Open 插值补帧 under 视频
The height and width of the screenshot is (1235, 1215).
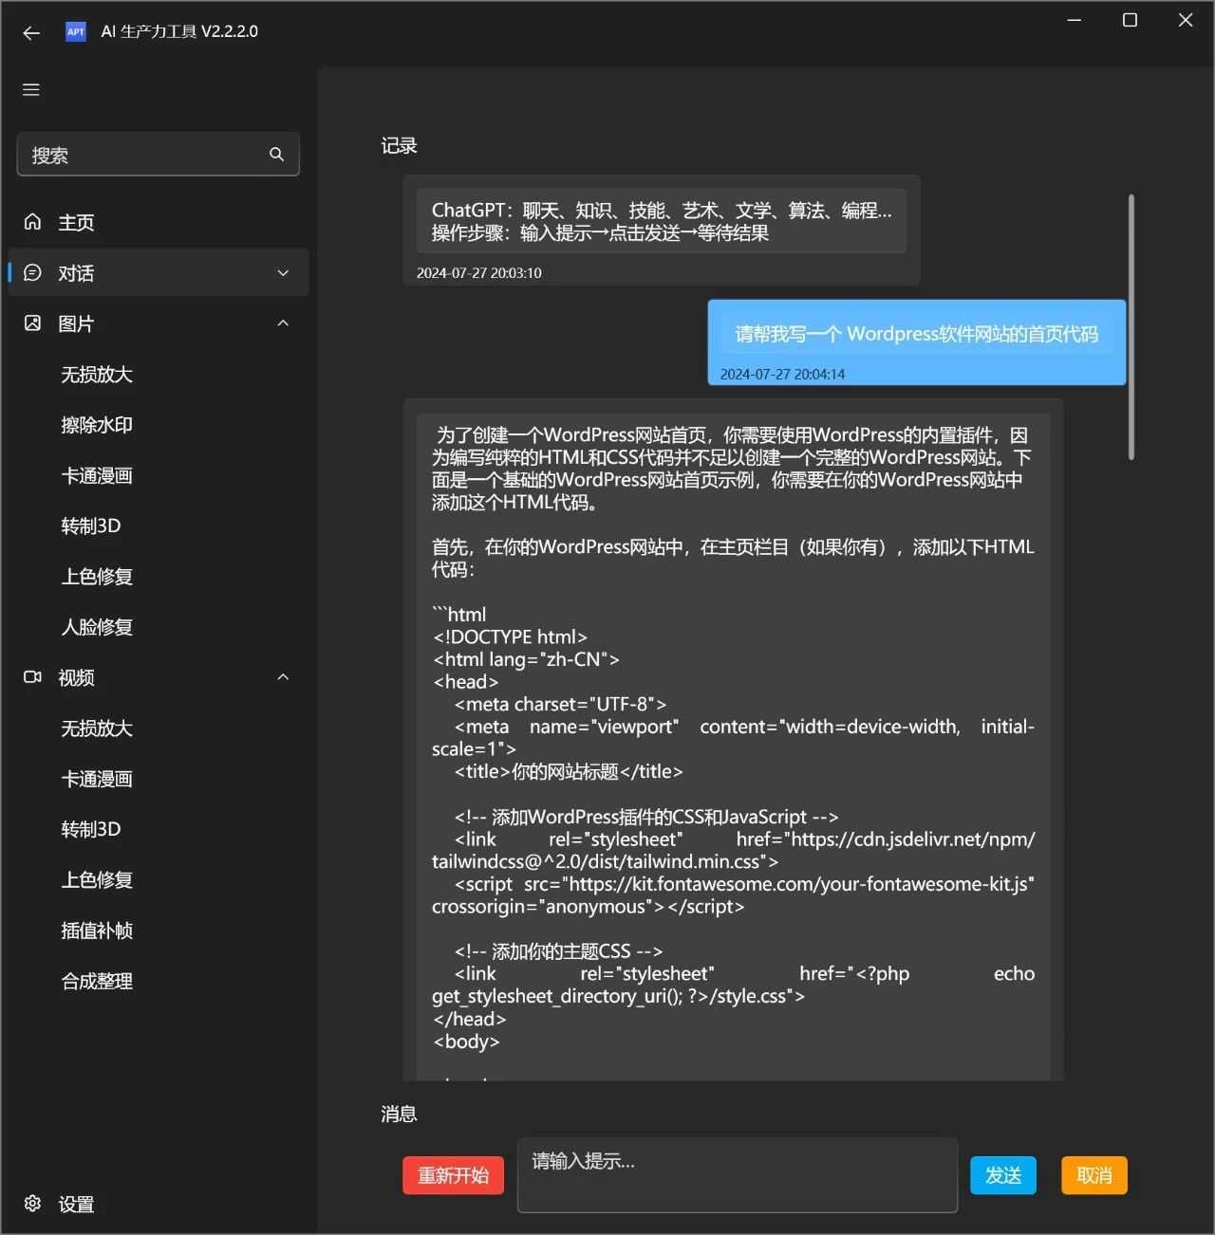tap(97, 931)
